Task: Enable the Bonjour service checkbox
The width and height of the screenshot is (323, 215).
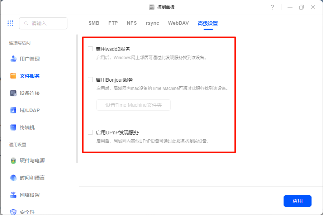Action: (90, 80)
